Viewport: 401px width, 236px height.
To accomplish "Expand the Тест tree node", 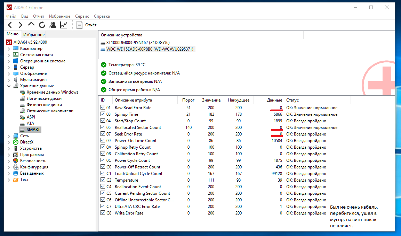I will (9, 180).
